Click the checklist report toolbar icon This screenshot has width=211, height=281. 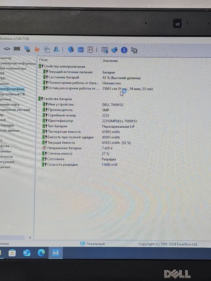47,49
